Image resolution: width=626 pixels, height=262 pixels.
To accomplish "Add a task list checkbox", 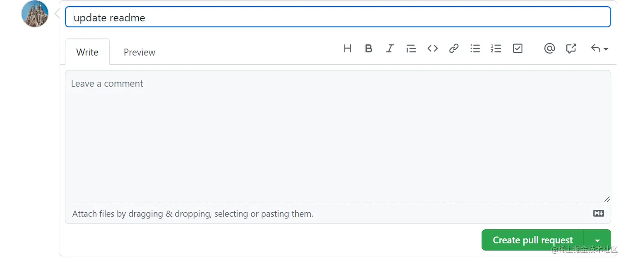I will tap(518, 49).
